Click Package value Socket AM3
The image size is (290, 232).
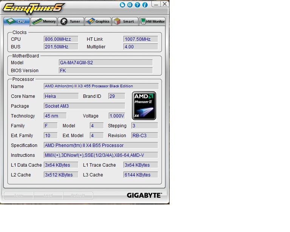84,106
